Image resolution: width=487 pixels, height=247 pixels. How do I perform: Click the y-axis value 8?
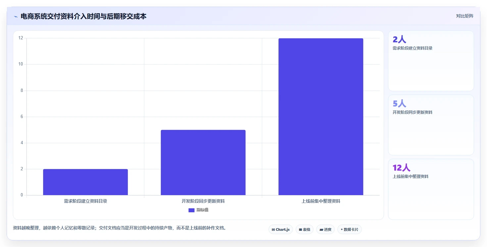22,90
